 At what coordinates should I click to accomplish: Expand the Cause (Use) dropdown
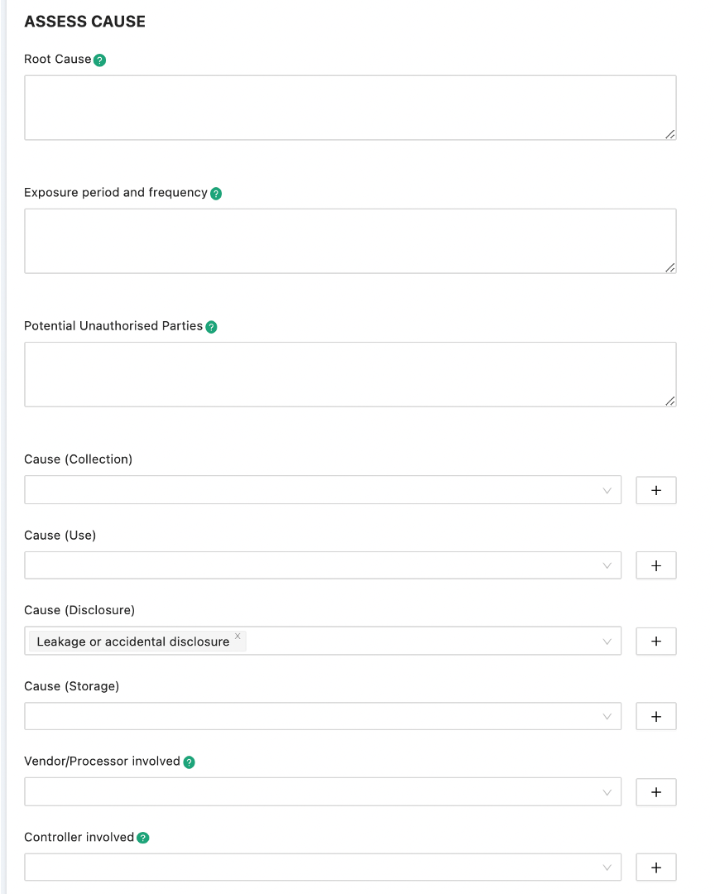point(323,565)
